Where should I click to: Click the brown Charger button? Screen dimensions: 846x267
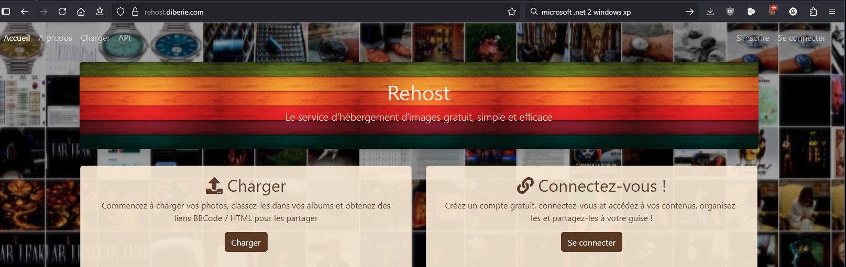point(246,242)
